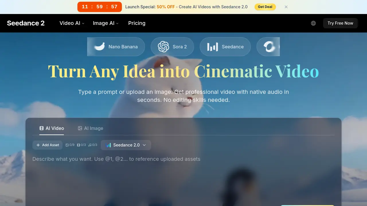The width and height of the screenshot is (367, 206).
Task: Open the language selector globe icon
Action: coord(313,23)
